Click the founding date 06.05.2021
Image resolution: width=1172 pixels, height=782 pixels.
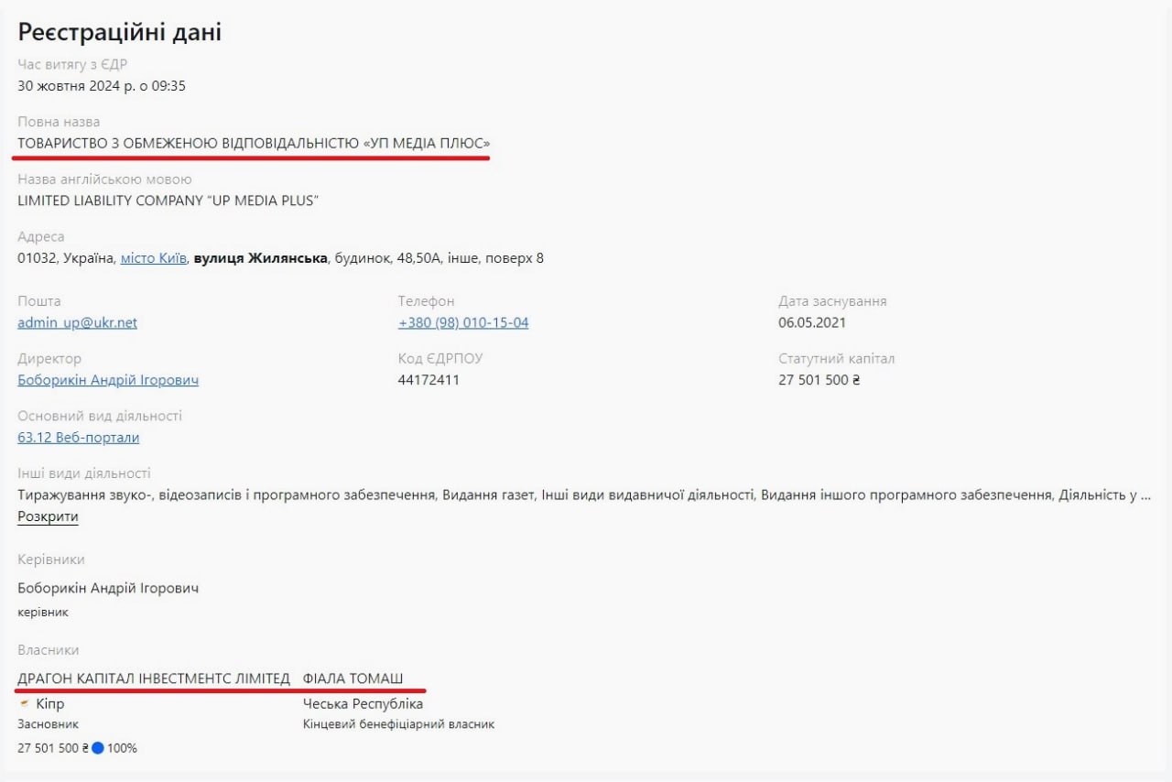(x=812, y=323)
